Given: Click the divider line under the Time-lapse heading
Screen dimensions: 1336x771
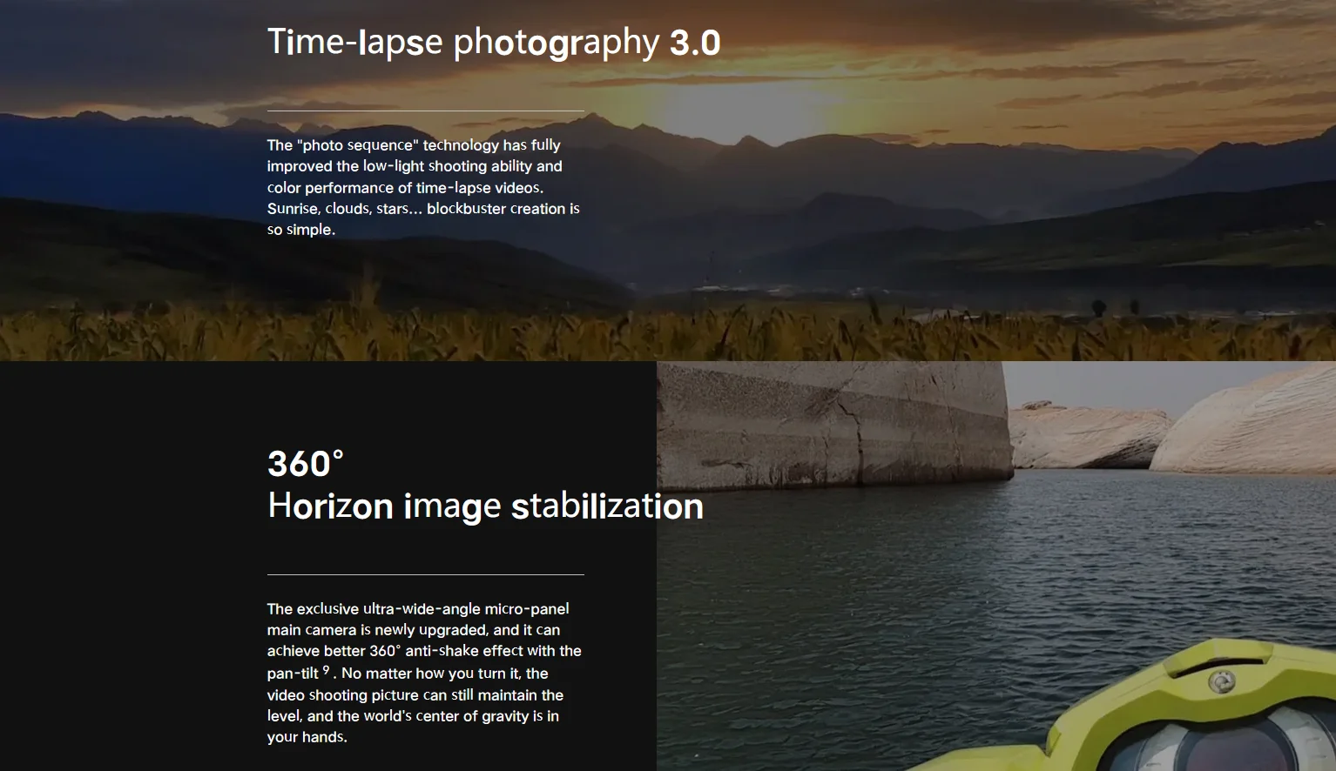Looking at the screenshot, I should pos(425,111).
